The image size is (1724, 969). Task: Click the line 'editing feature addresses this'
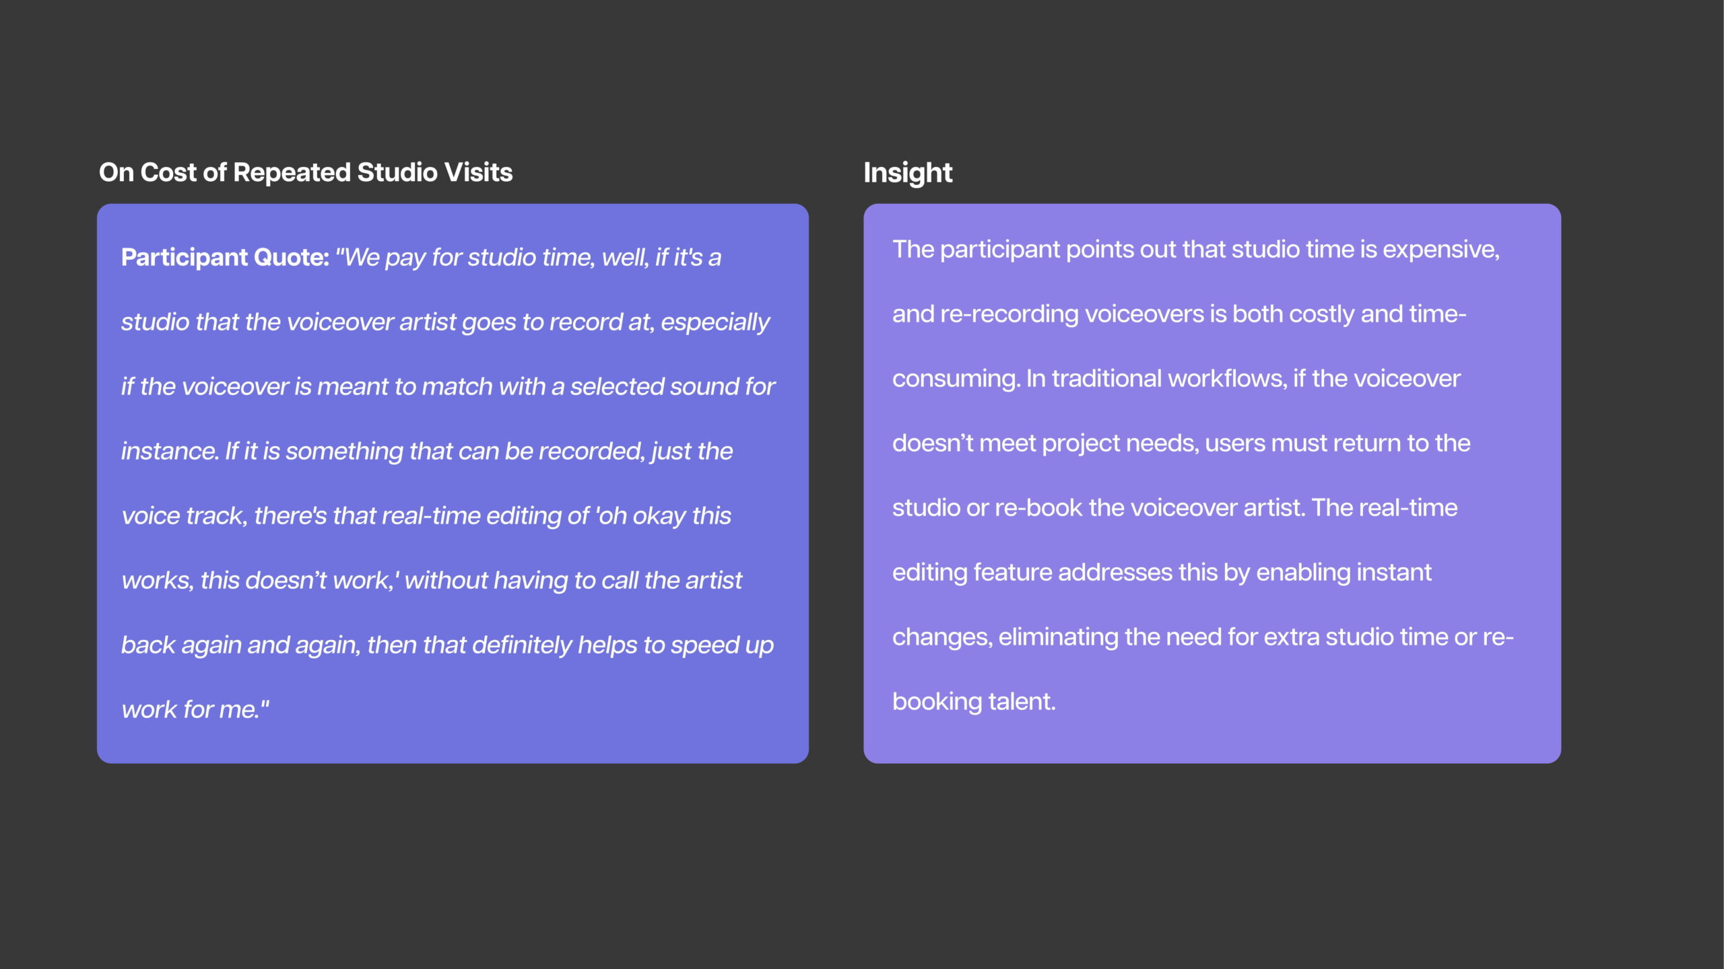point(1162,573)
